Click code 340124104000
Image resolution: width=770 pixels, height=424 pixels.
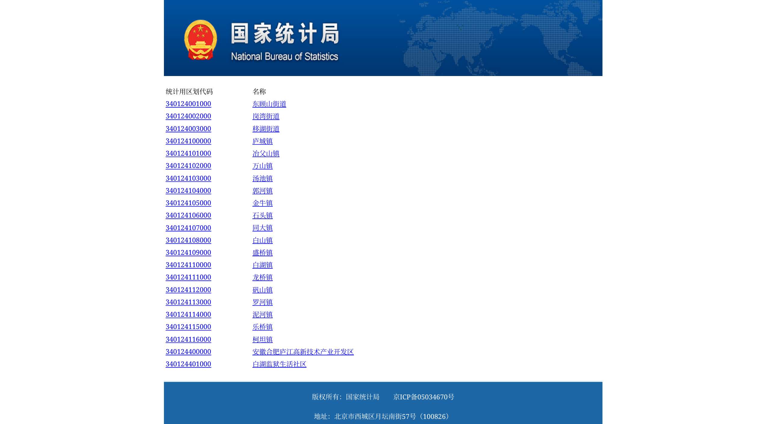(188, 191)
